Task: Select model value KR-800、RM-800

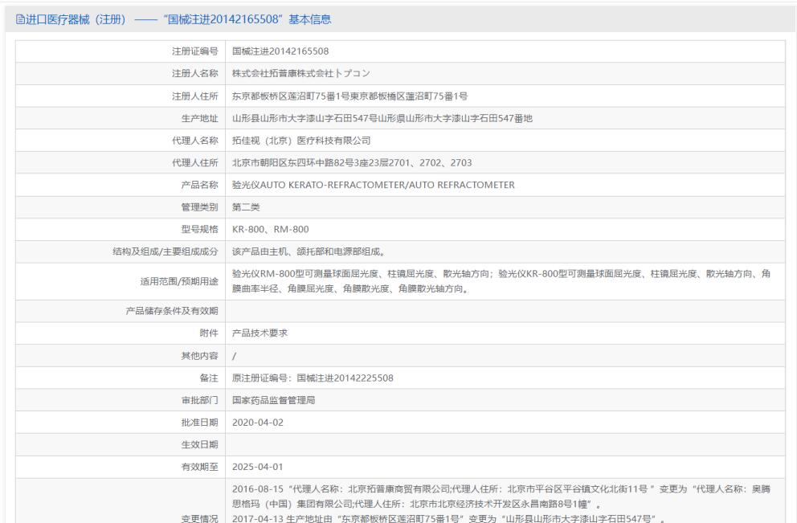Action: coord(271,229)
